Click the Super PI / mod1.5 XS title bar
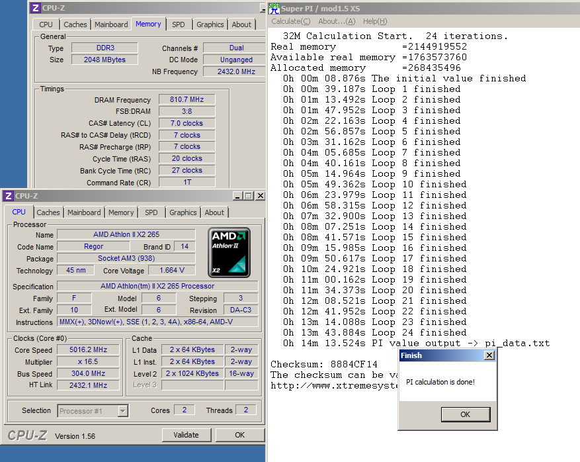This screenshot has height=462, width=580. click(x=423, y=9)
